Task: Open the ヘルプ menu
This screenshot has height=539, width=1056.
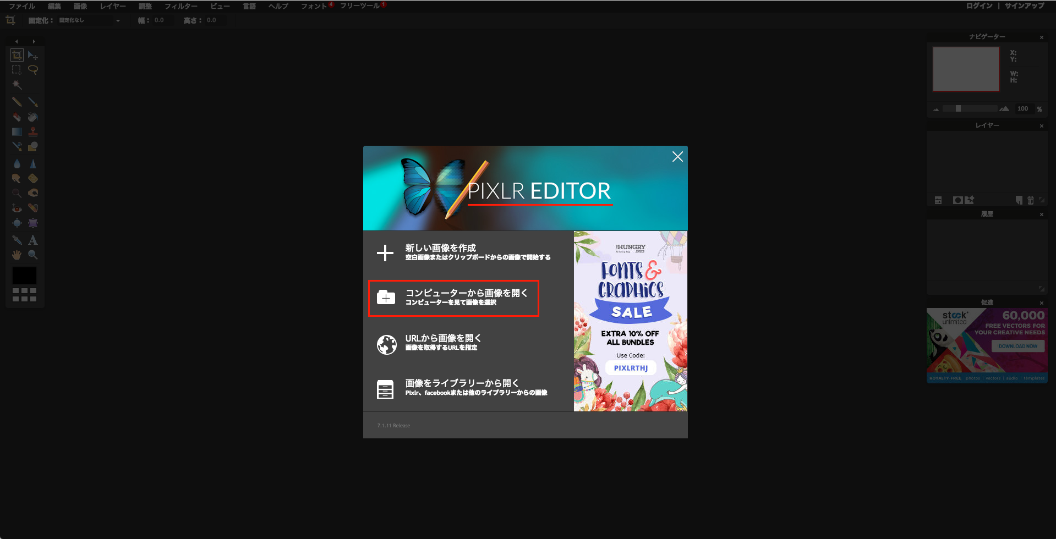Action: coord(278,6)
